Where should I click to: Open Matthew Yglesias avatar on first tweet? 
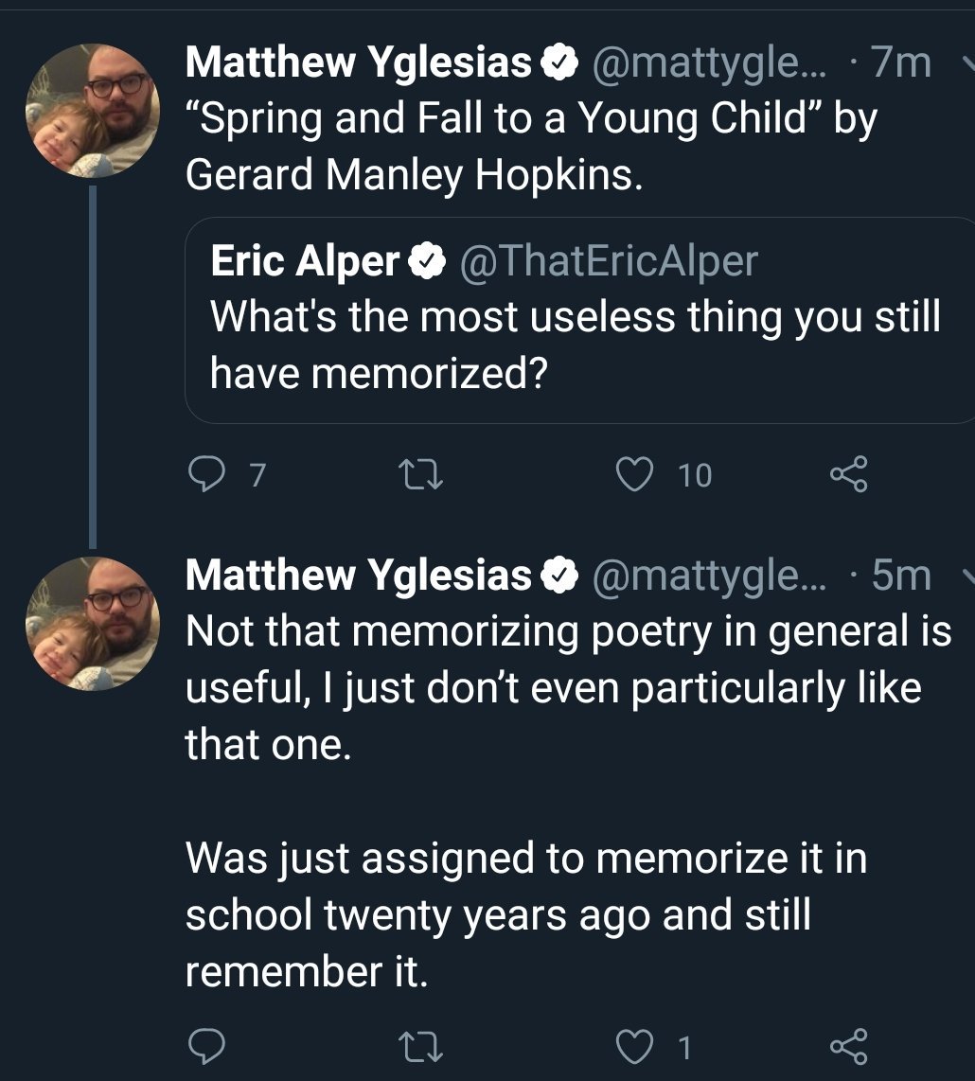pyautogui.click(x=91, y=111)
